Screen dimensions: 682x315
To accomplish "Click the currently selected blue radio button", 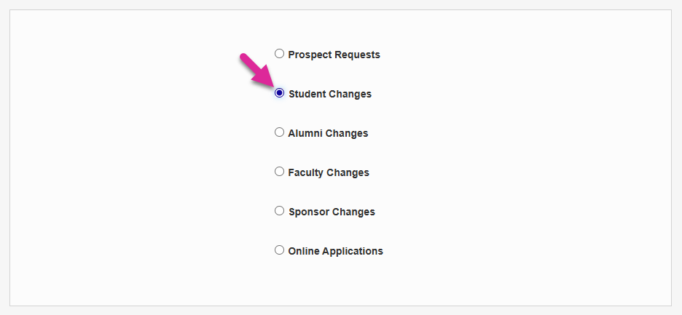I will 279,93.
